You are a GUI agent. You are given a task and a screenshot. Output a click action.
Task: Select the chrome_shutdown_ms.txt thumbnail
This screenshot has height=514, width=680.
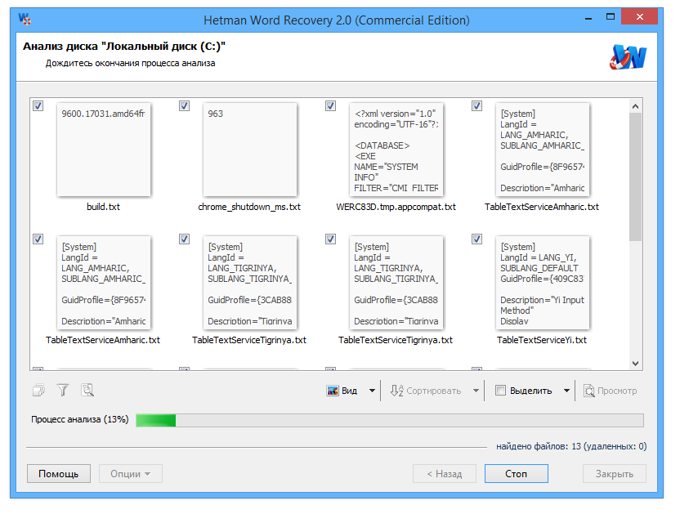(x=250, y=150)
